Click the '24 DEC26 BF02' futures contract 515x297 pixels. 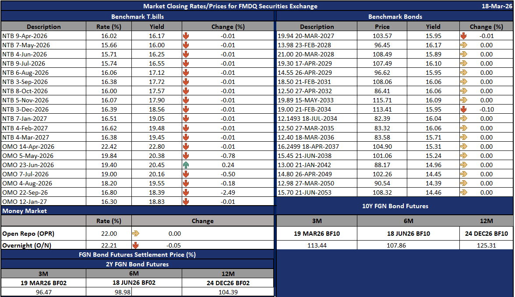point(228,283)
